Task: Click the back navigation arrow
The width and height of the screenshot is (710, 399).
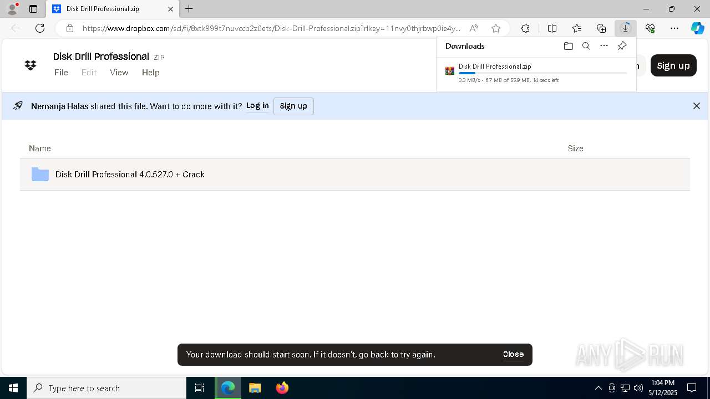Action: (x=16, y=28)
